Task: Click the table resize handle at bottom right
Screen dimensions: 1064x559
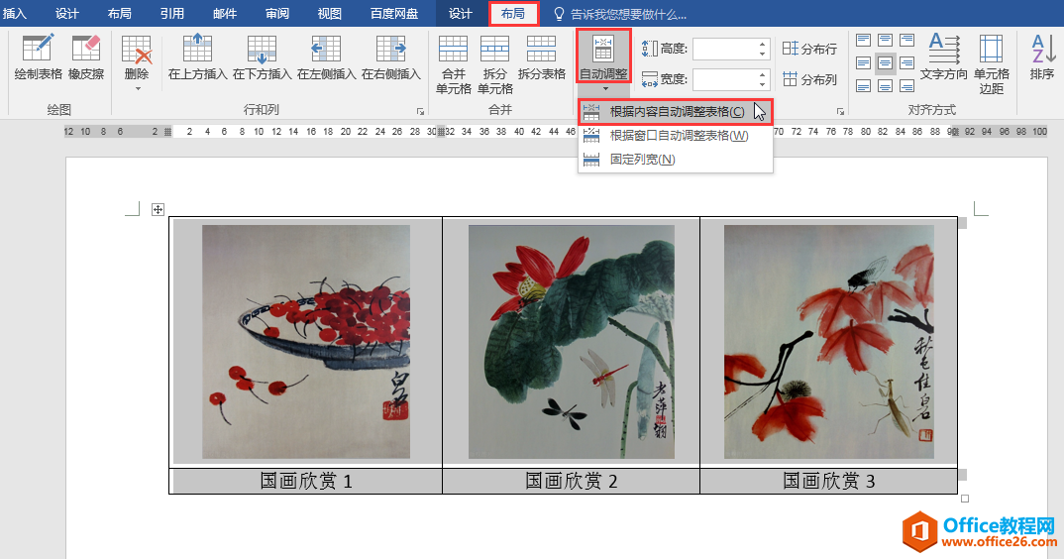Action: (965, 499)
